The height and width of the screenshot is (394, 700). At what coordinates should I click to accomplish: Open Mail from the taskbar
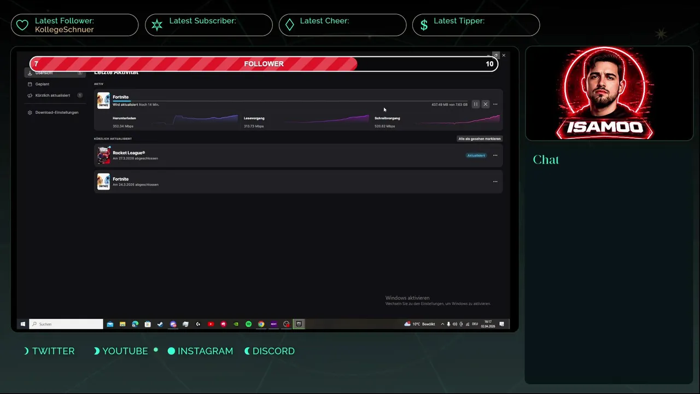point(110,324)
